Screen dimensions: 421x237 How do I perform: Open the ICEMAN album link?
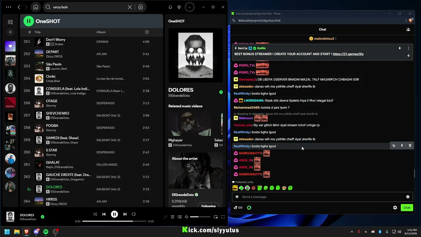[x=102, y=42]
